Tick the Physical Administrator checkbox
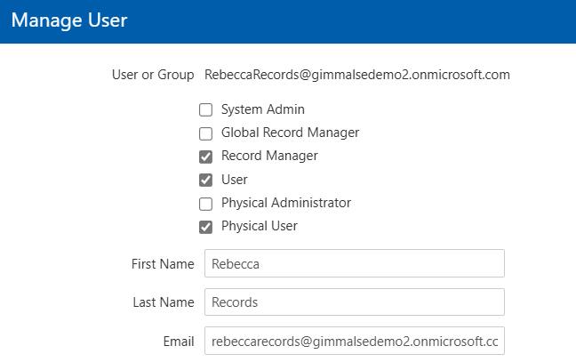Viewport: 576px width, 362px height. point(205,203)
